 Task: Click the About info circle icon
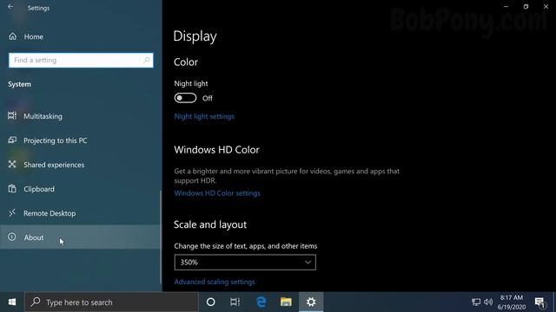coord(12,237)
